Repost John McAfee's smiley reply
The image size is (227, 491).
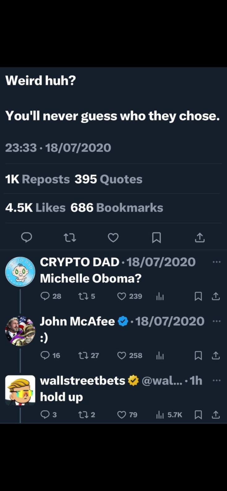[83, 355]
